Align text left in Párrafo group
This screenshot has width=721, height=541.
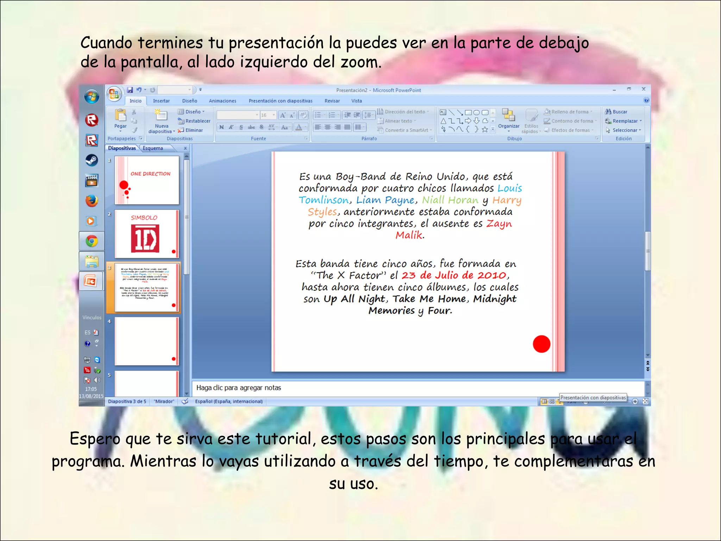[x=318, y=127]
